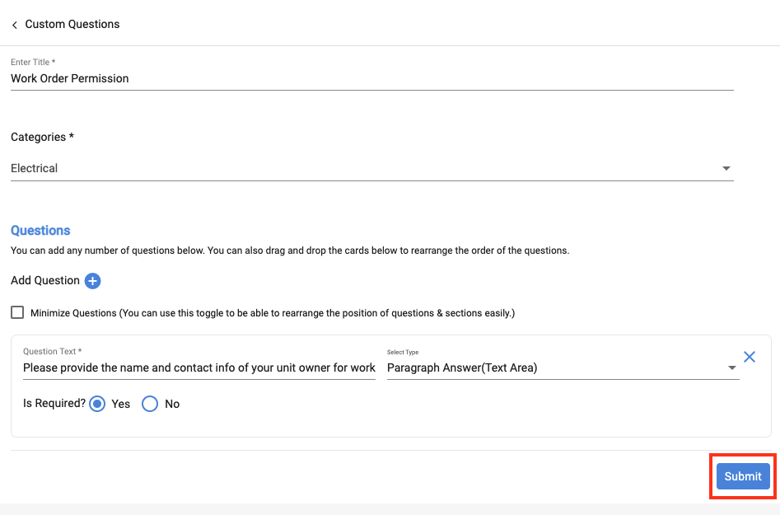
Task: Open the Electrical category selection field
Action: [362, 168]
